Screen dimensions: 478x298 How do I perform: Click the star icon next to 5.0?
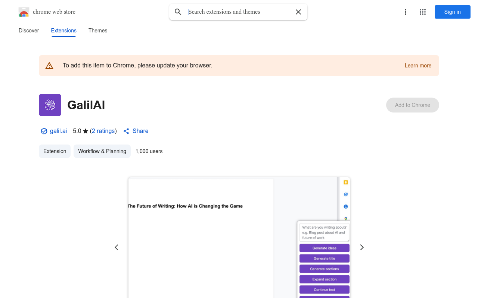coord(86,131)
